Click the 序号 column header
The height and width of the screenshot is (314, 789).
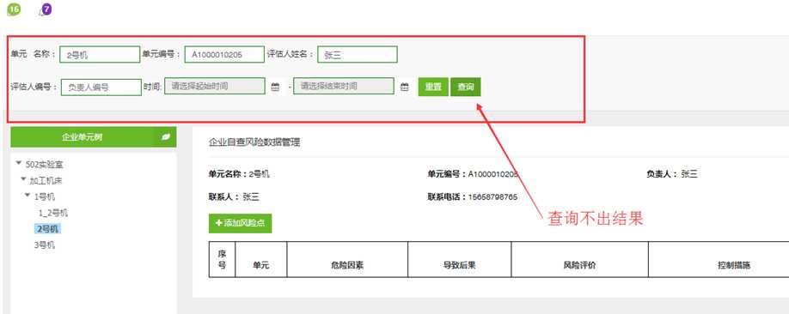[222, 259]
